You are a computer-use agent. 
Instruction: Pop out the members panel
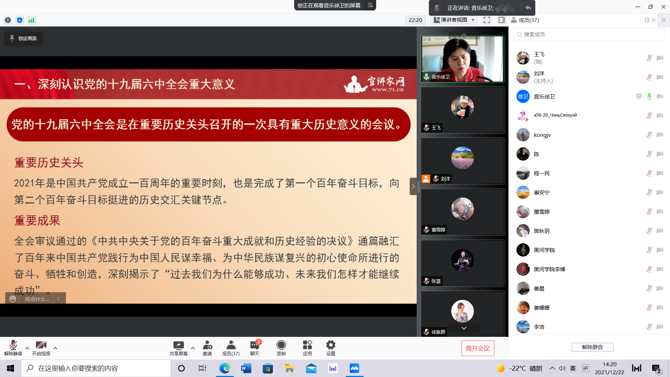point(647,20)
